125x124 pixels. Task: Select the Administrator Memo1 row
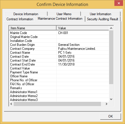pyautogui.click(x=59, y=92)
